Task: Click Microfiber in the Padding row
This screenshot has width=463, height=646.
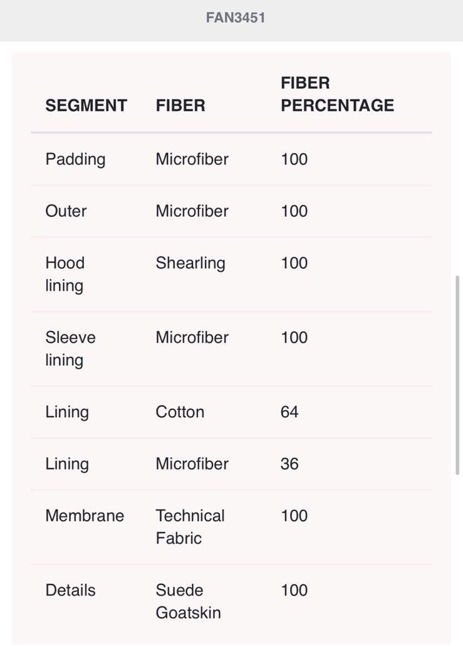Action: (192, 159)
